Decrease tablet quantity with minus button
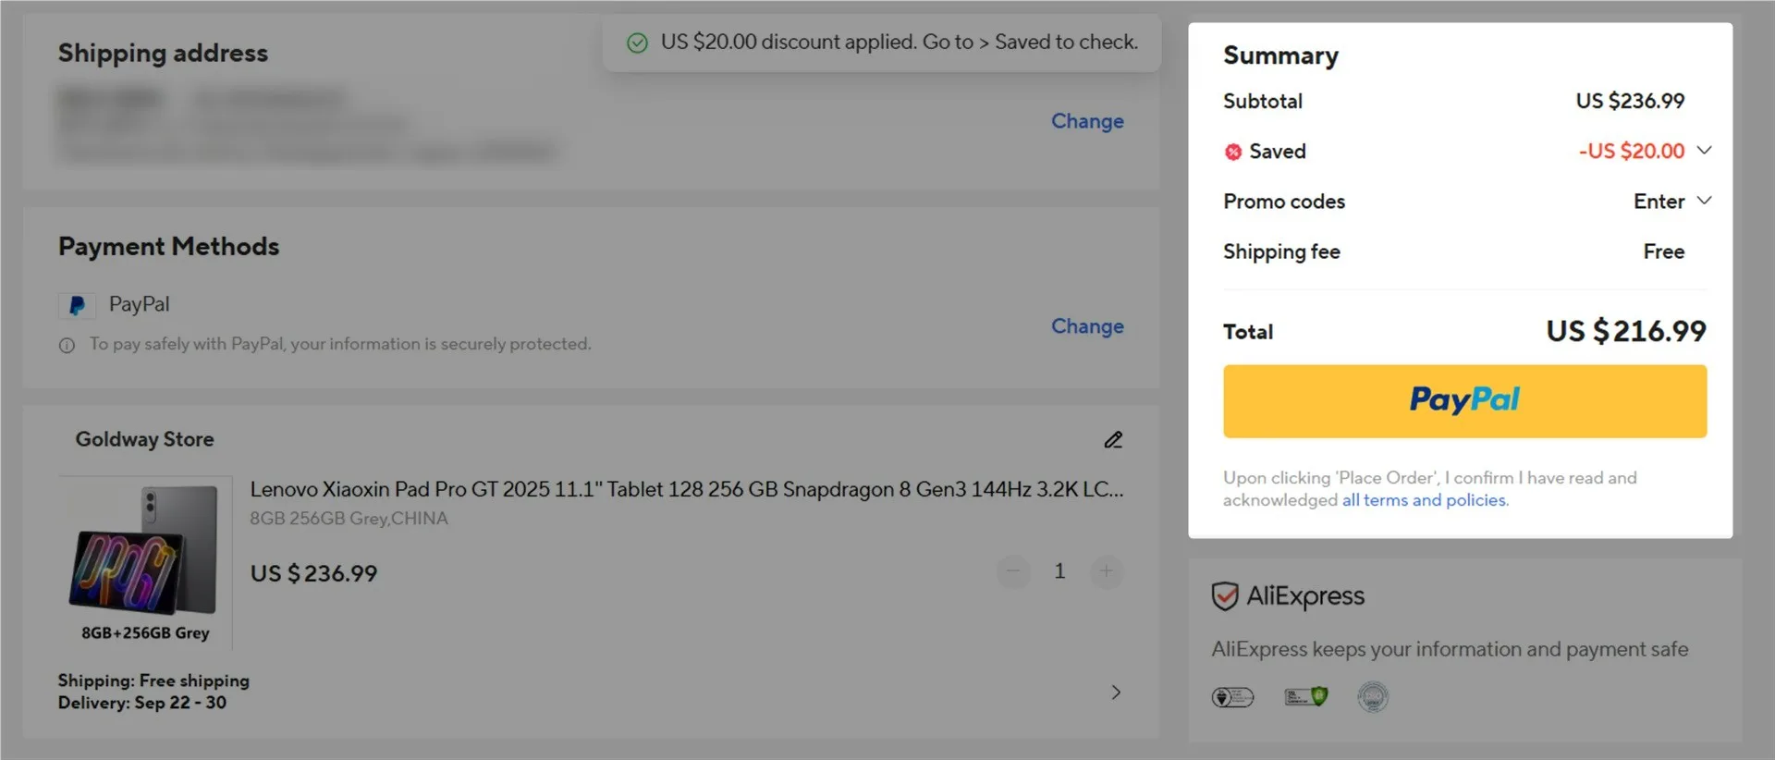 (1013, 571)
